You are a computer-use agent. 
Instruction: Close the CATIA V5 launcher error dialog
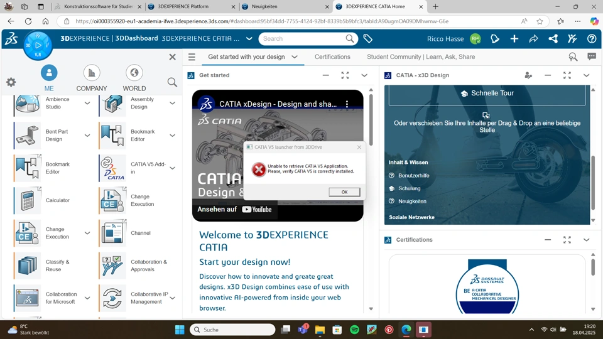[x=359, y=147]
